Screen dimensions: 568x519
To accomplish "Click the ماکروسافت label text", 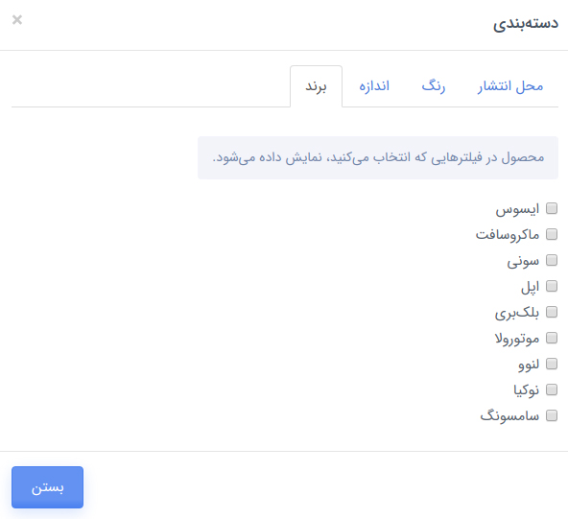I will coord(508,235).
